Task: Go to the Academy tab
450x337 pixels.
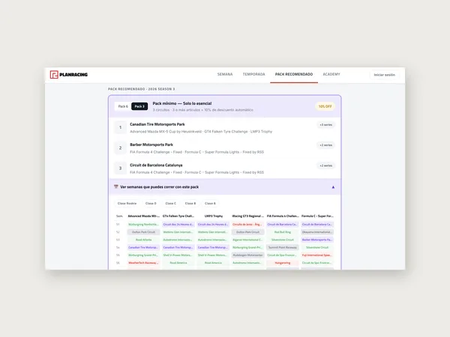Action: pyautogui.click(x=331, y=74)
